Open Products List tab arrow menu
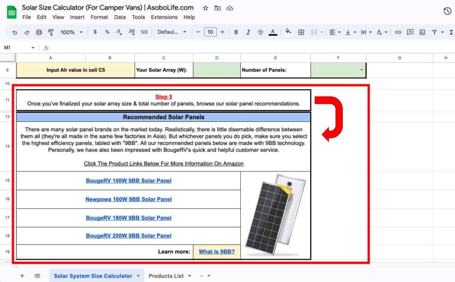The width and height of the screenshot is (455, 282). tap(189, 276)
